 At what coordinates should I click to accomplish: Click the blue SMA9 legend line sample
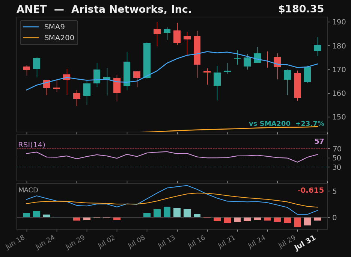(x=31, y=27)
